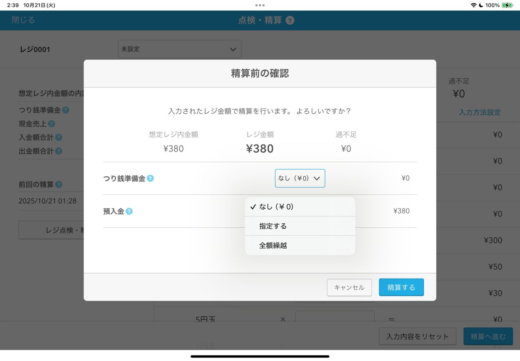
Task: Tap help icon beside 現金売上
Action: (52, 124)
